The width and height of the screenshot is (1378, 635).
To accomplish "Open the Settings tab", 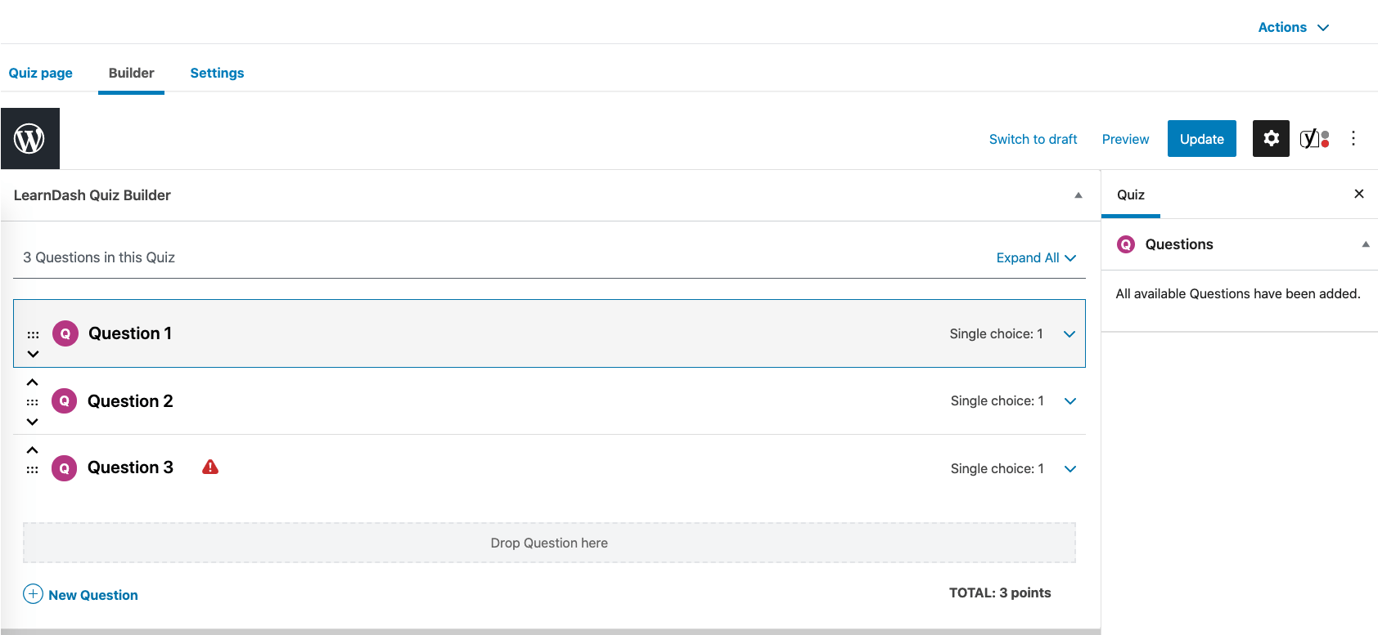I will coord(217,73).
